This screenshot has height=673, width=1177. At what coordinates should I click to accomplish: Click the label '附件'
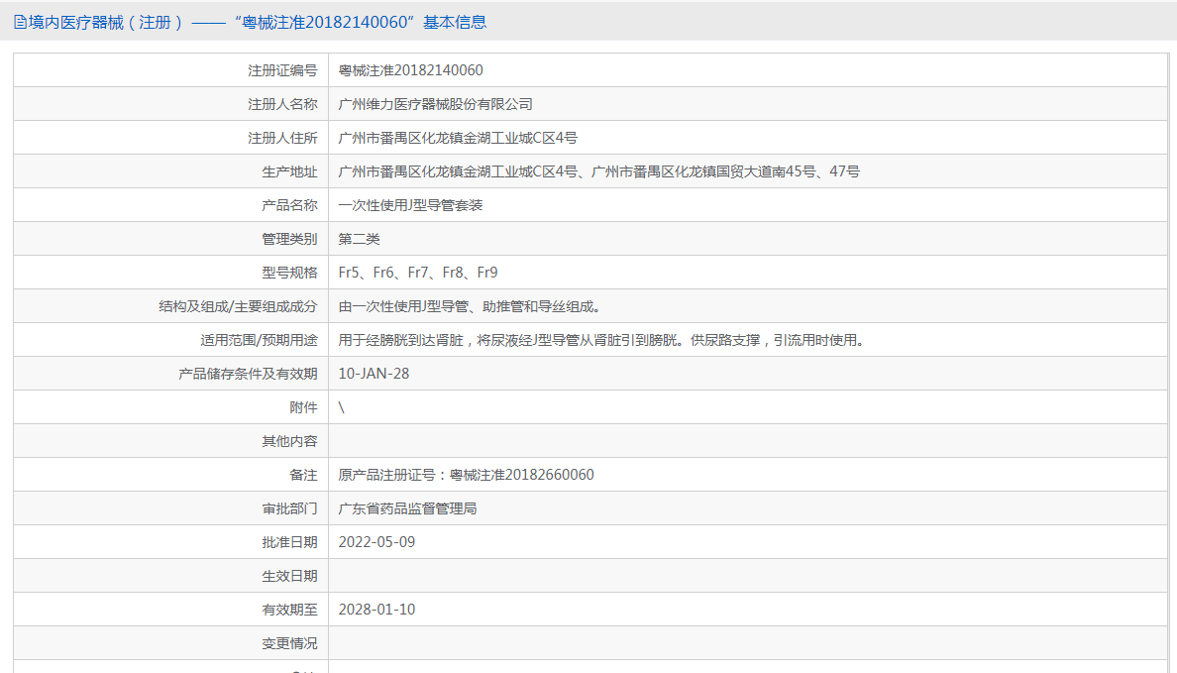[x=304, y=407]
